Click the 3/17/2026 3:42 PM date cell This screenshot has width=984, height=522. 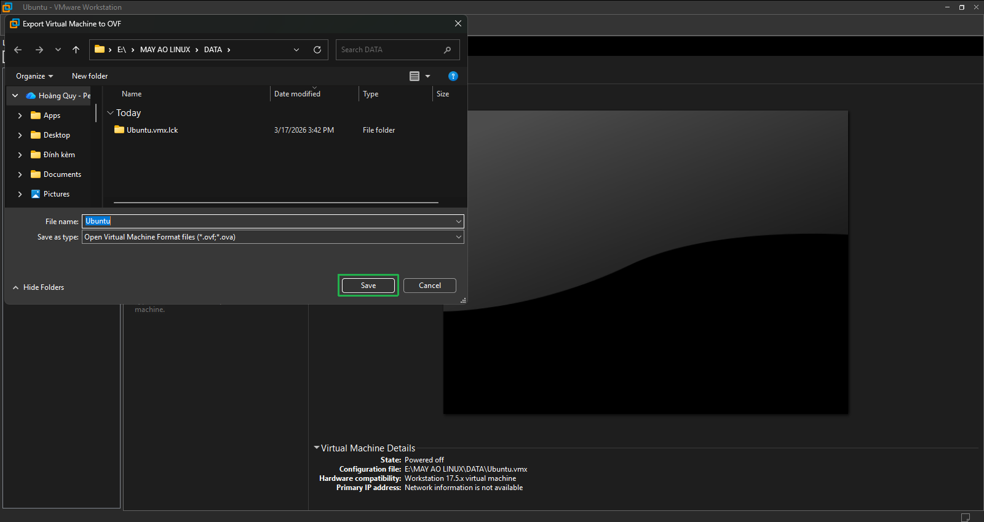[304, 130]
